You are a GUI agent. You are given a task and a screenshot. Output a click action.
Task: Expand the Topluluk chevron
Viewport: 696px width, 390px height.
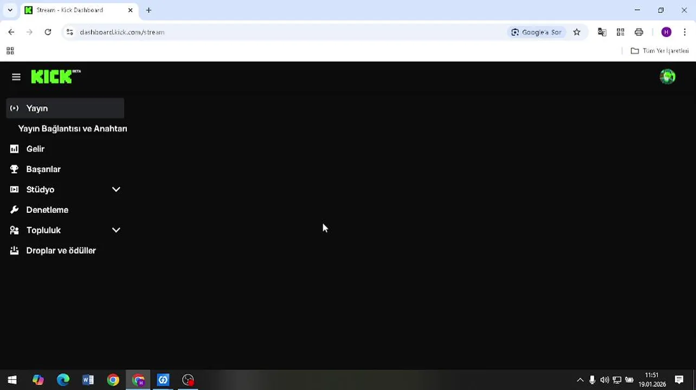(116, 230)
